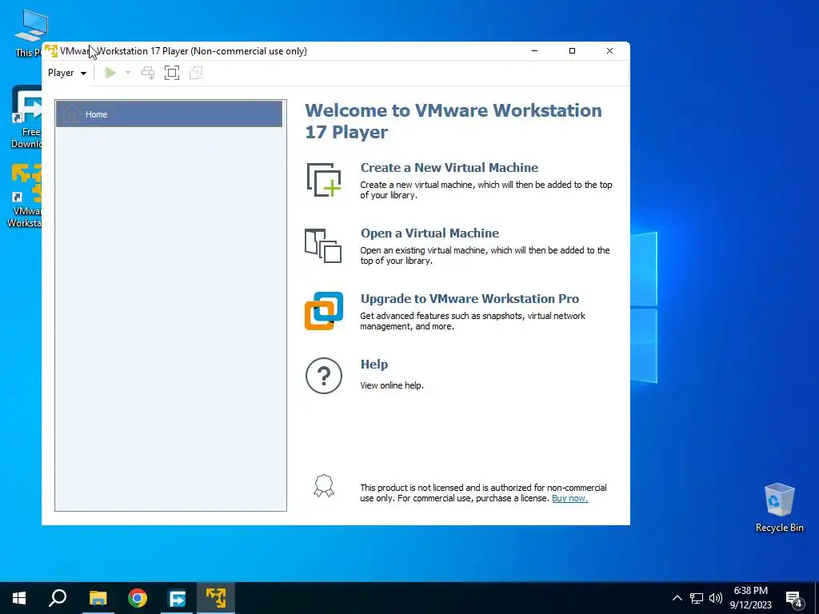819x614 pixels.
Task: Click the Help question mark icon
Action: [324, 376]
